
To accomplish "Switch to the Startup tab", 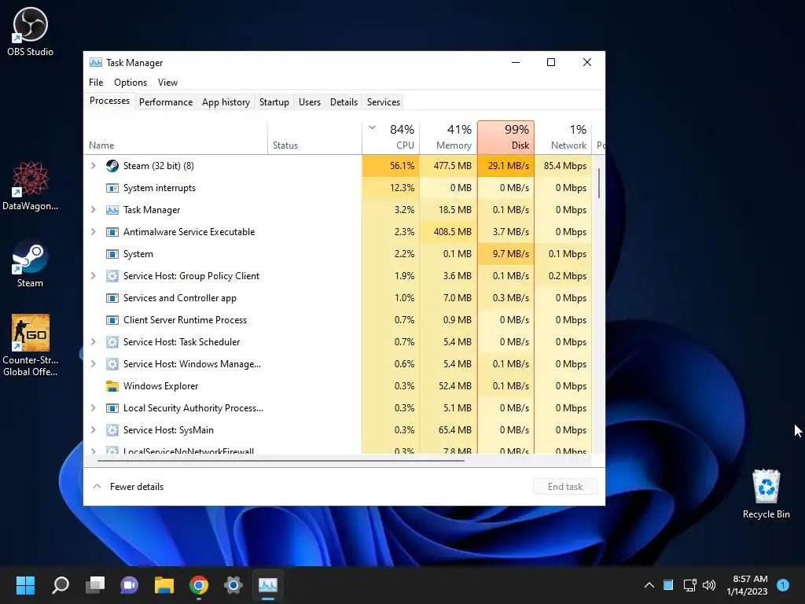I will [274, 102].
